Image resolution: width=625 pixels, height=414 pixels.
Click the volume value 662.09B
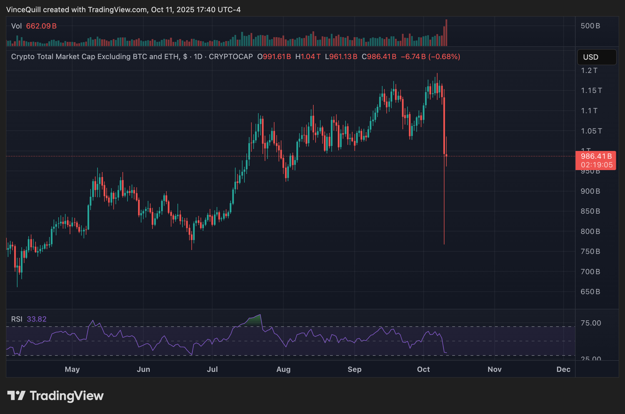41,26
